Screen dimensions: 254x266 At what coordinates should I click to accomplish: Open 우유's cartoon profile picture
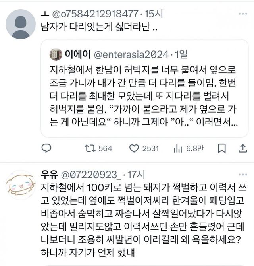pyautogui.click(x=21, y=184)
